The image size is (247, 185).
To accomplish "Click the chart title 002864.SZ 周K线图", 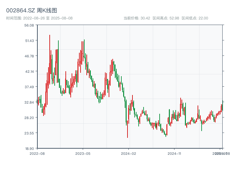I will point(31,10).
